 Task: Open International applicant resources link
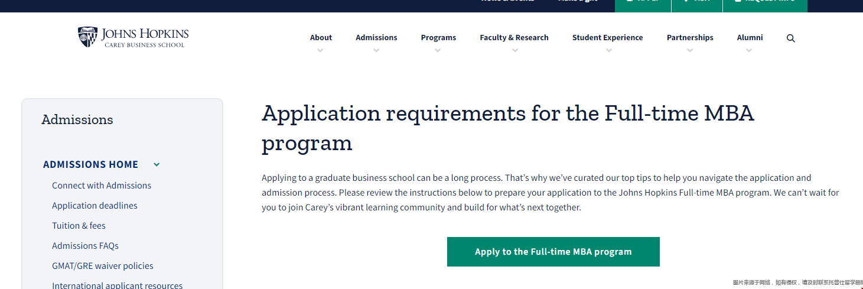117,285
